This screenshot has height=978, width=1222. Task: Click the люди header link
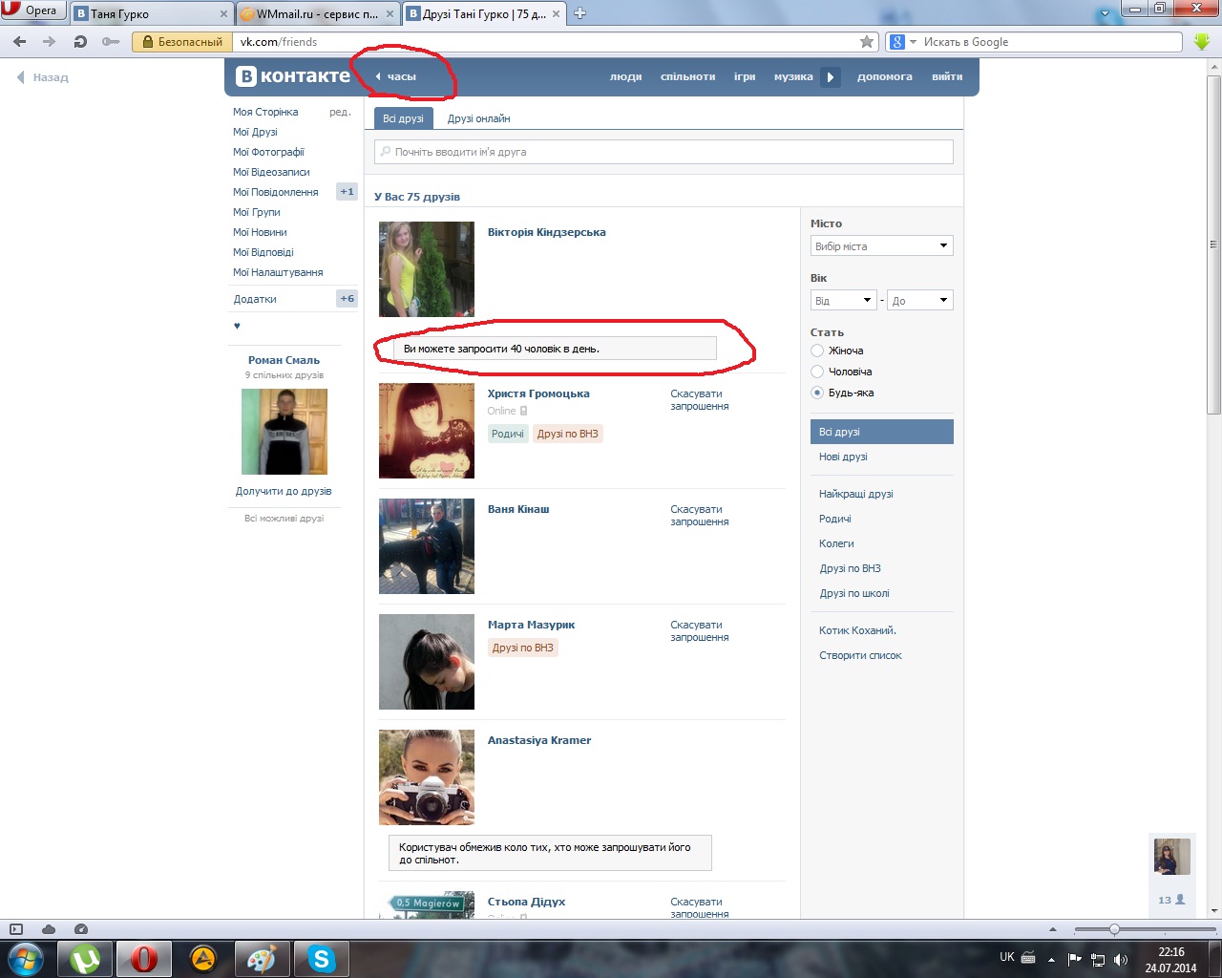coord(625,76)
